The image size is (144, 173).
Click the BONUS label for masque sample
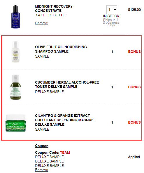pyautogui.click(x=134, y=122)
